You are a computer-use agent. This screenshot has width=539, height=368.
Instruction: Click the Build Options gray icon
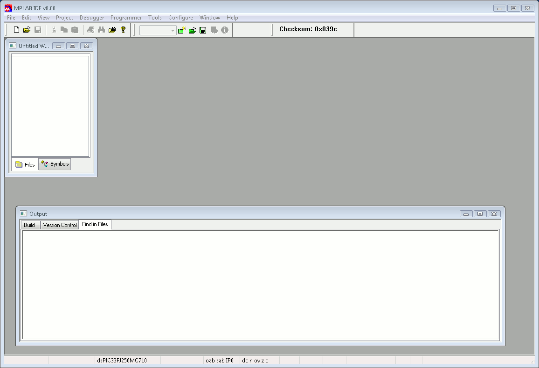pyautogui.click(x=214, y=30)
